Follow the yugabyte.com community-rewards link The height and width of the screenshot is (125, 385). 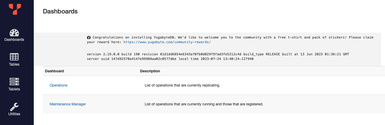click(x=167, y=42)
